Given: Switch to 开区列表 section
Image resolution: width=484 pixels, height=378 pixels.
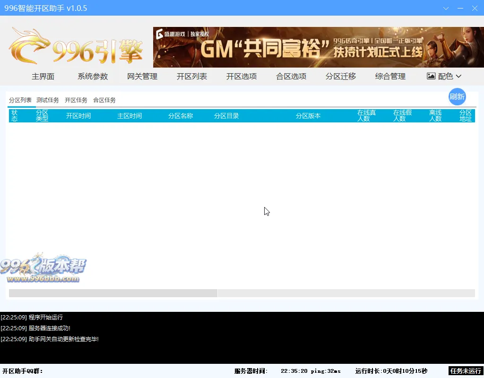Looking at the screenshot, I should (192, 76).
